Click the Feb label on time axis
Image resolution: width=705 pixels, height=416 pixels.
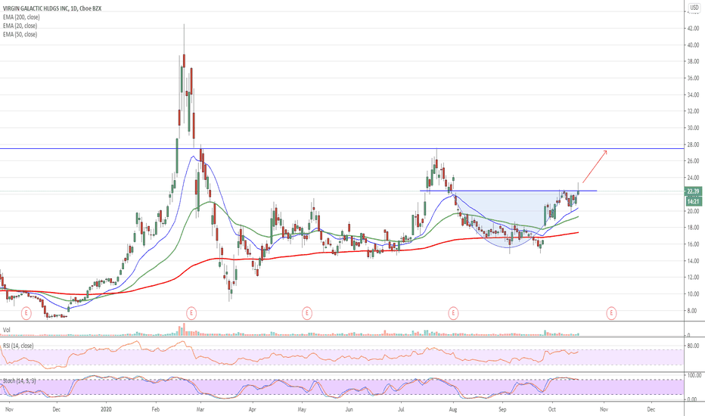tap(156, 409)
